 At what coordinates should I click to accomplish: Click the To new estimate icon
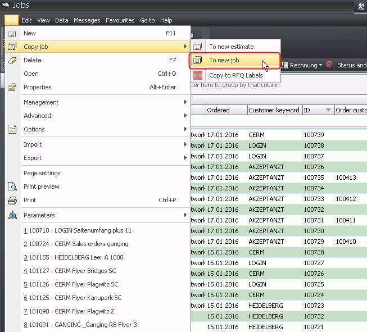click(x=198, y=47)
